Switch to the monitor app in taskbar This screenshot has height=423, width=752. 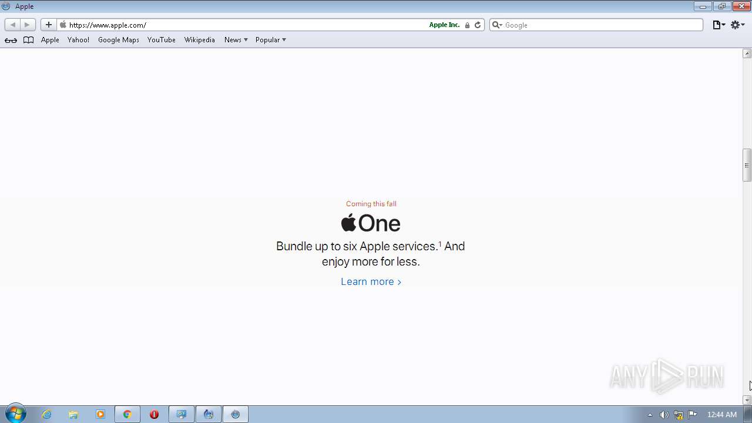click(182, 414)
